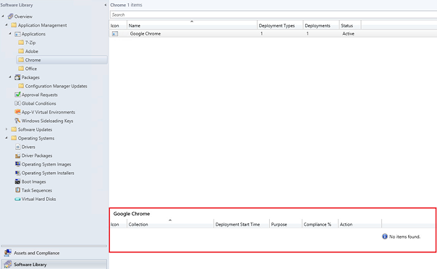Screen dimensions: 437x269
Task: Open the Task Sequences node
Action: [37, 190]
